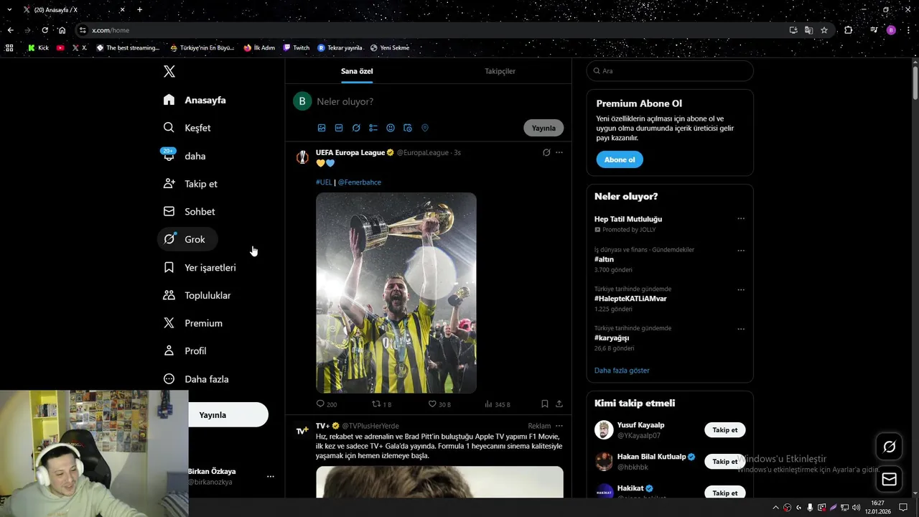The width and height of the screenshot is (919, 517).
Task: Open notifications bell with 20+ badge
Action: 169,155
